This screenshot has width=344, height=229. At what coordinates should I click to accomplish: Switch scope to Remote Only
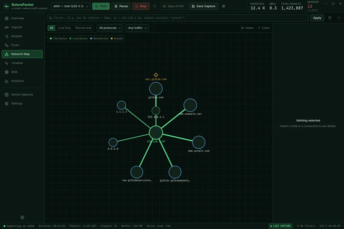coord(83,28)
